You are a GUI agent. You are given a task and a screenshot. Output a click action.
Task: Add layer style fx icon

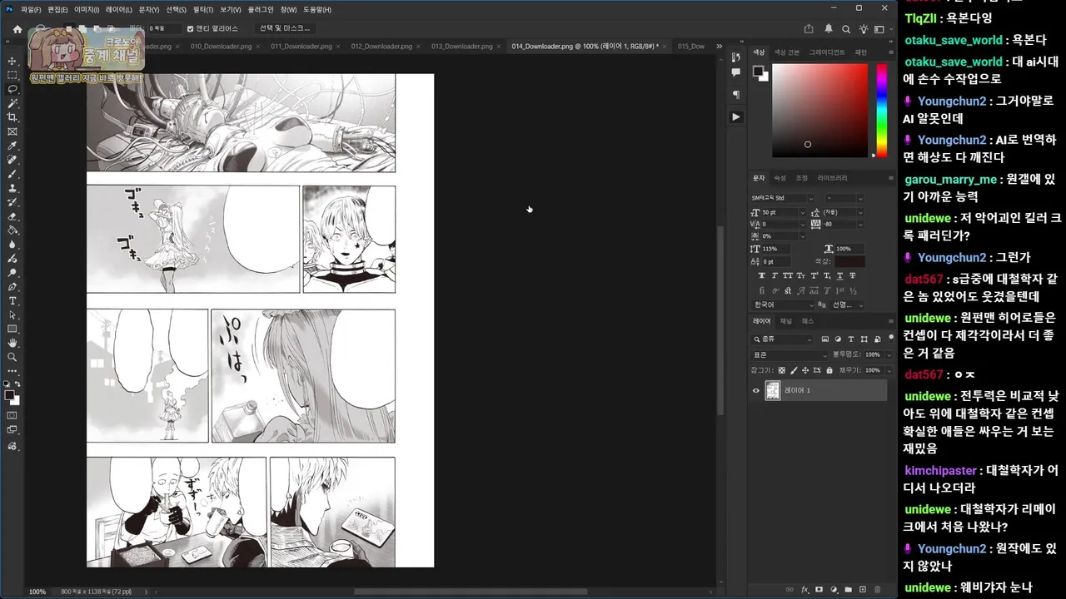tap(804, 590)
